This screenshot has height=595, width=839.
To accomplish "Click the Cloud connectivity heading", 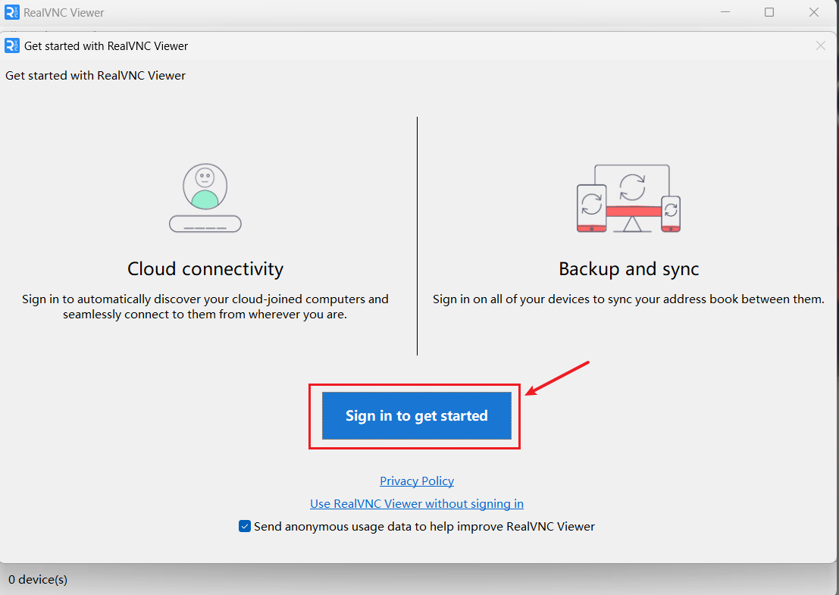I will click(x=205, y=268).
